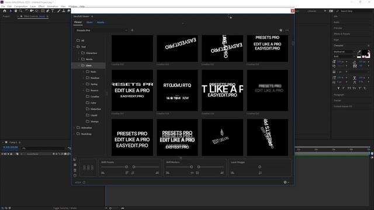Expand the Basic subfolder arrow
The height and width of the screenshot is (210, 374).
point(83,72)
